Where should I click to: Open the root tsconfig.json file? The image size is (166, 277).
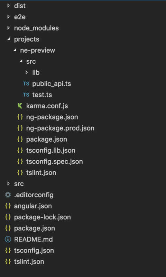click(x=34, y=251)
